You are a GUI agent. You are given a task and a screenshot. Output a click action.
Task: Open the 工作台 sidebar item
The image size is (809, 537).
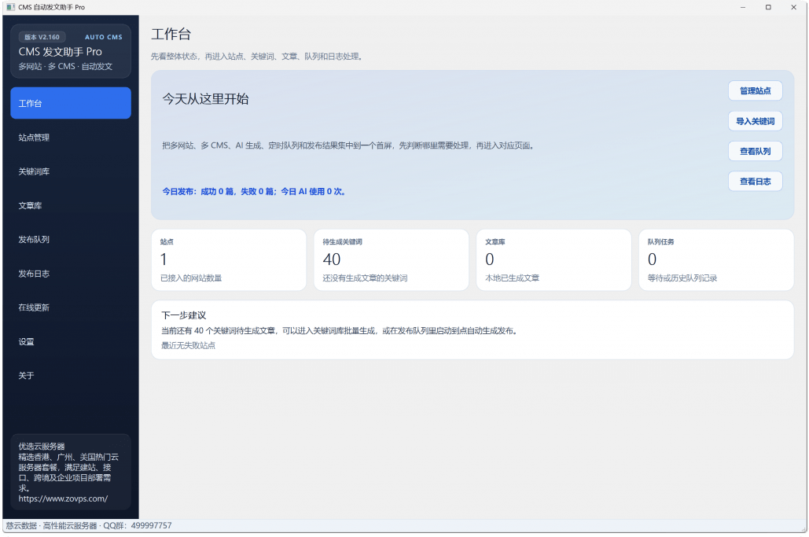pyautogui.click(x=71, y=103)
